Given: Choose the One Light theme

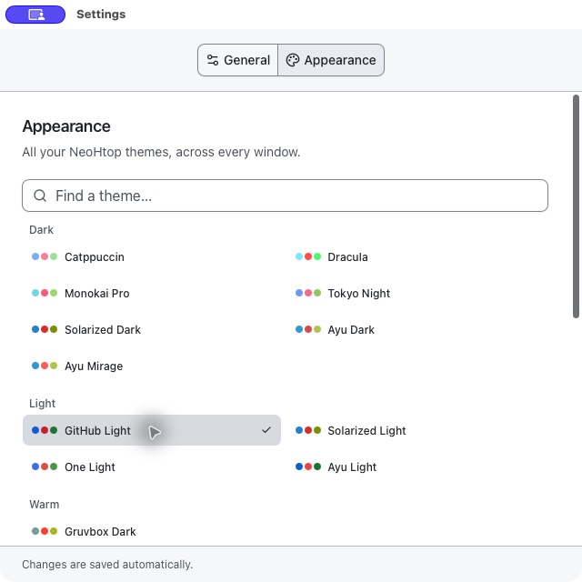Looking at the screenshot, I should (152, 467).
